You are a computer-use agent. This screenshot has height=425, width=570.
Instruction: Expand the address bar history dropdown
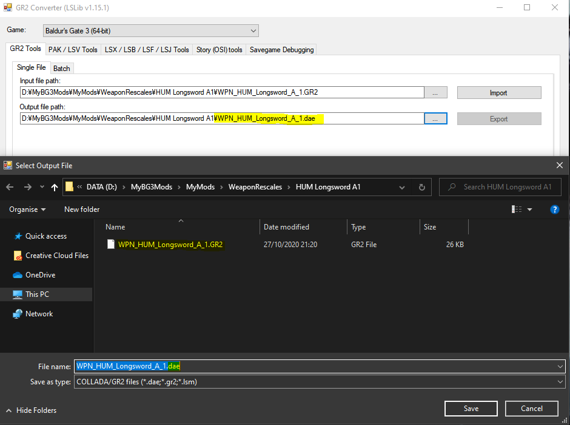pyautogui.click(x=401, y=188)
